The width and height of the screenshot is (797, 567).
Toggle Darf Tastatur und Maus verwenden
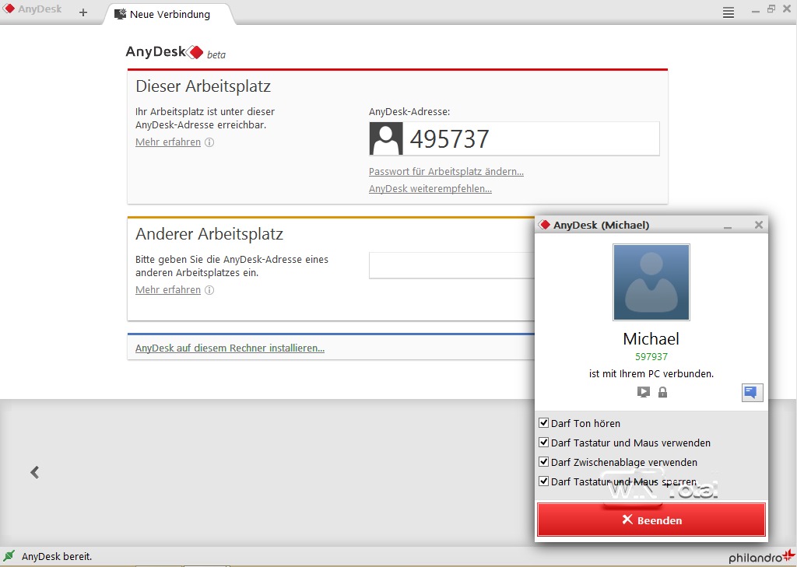[x=543, y=442]
